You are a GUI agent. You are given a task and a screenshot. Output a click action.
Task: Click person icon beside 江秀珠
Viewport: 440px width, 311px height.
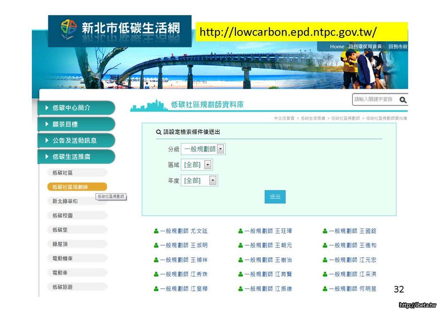(x=156, y=274)
